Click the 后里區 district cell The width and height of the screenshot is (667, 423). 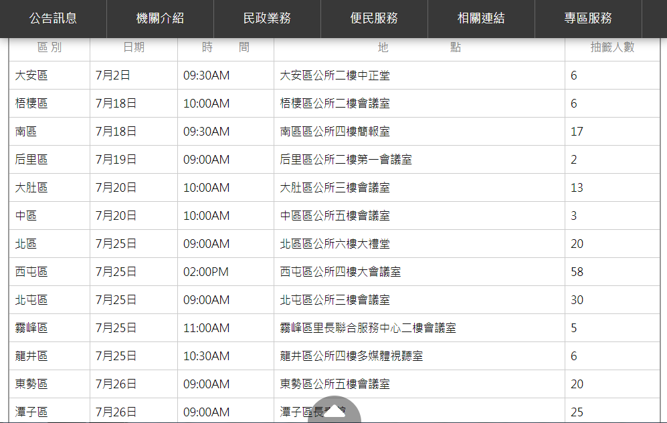coord(50,159)
